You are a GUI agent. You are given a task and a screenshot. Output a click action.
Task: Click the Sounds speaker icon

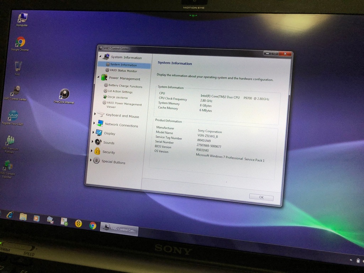(98, 141)
